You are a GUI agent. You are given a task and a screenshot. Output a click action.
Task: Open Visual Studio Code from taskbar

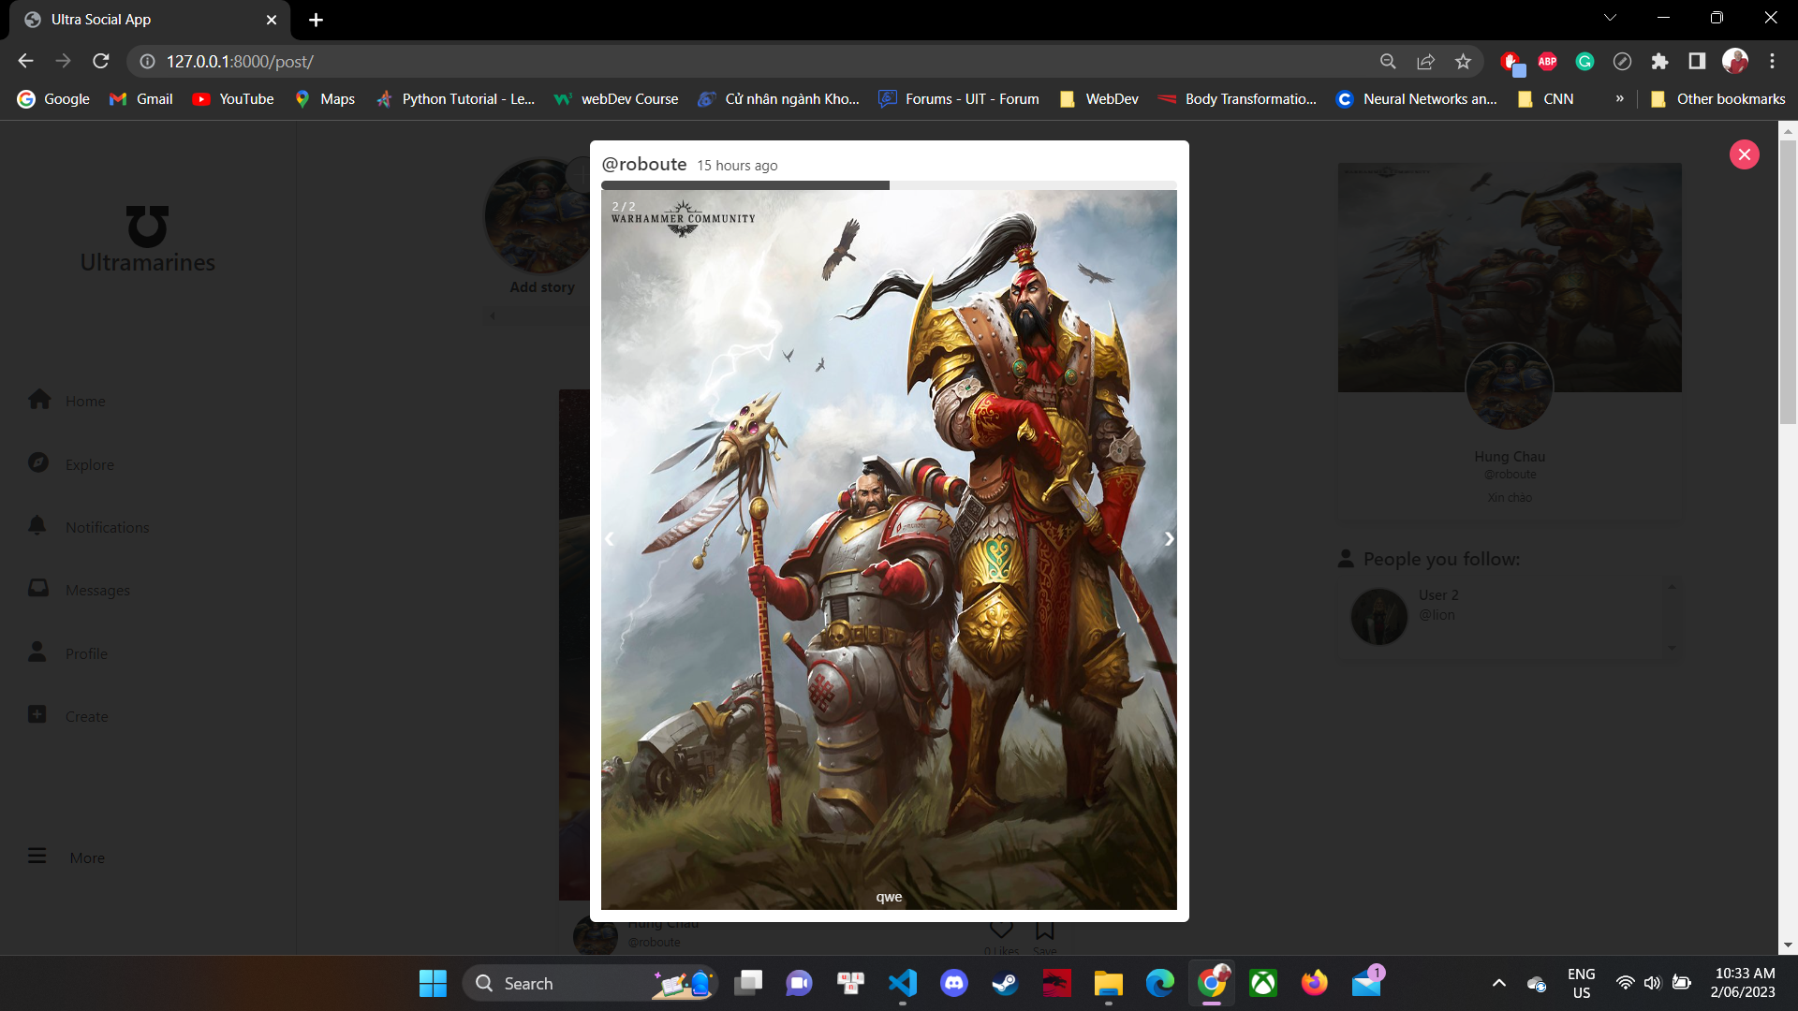tap(903, 983)
